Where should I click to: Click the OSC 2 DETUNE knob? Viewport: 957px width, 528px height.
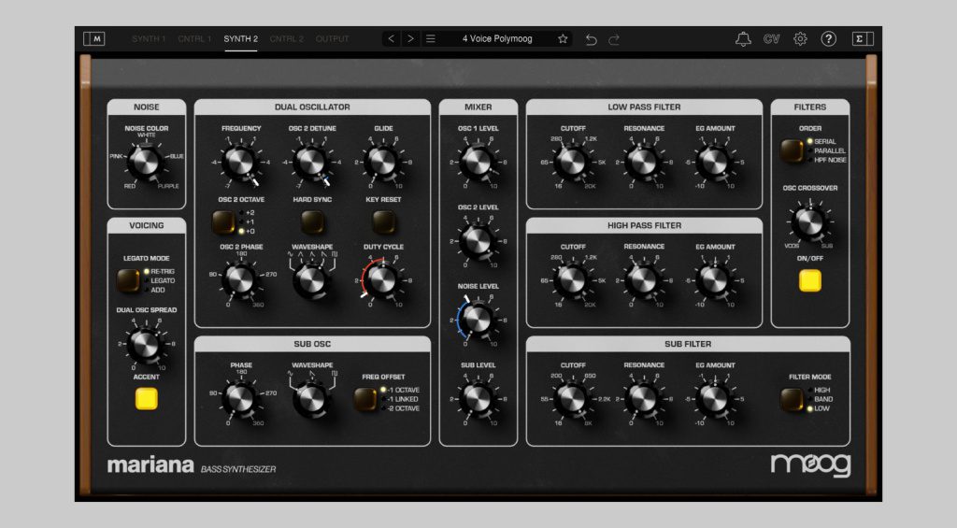click(311, 162)
